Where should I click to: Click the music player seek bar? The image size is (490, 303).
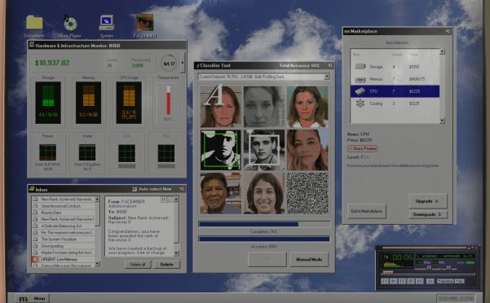point(428,274)
